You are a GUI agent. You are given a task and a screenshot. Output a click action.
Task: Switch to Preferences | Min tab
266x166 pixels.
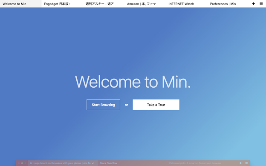point(228,4)
